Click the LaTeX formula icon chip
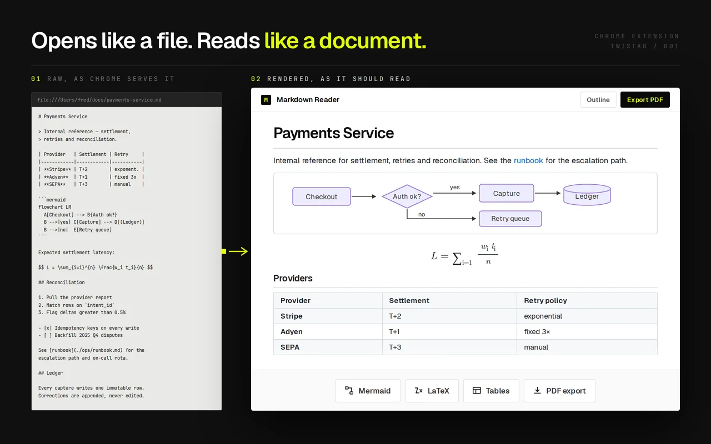711x444 pixels. [432, 391]
